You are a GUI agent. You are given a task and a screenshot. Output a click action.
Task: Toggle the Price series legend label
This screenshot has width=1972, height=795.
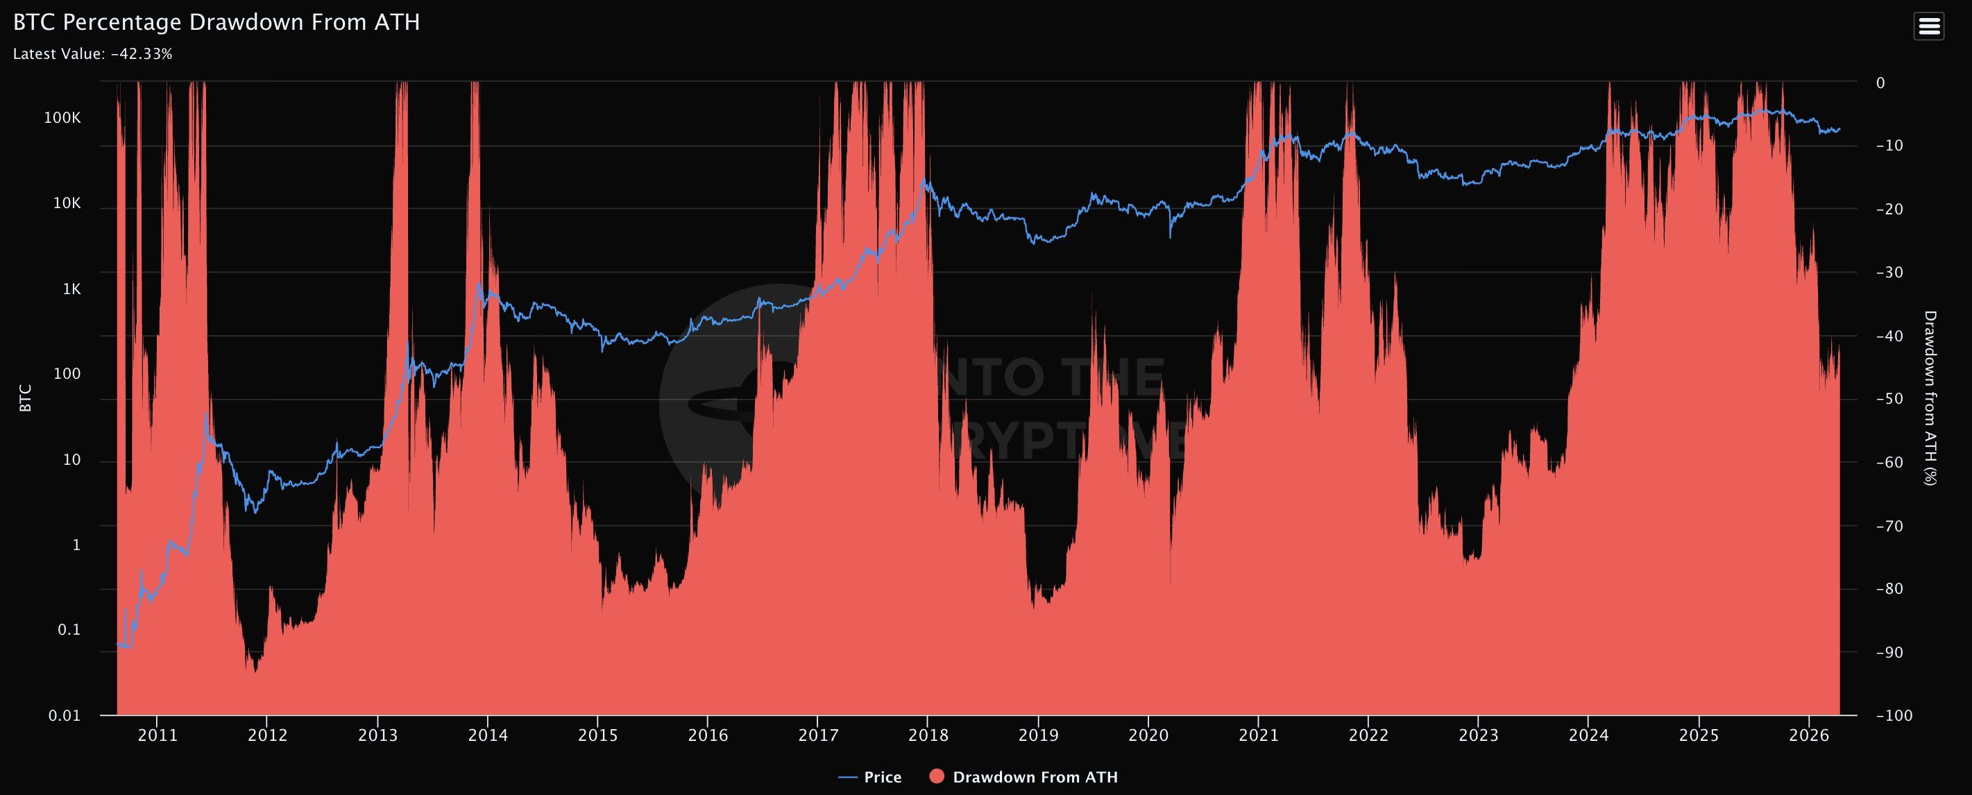point(883,778)
